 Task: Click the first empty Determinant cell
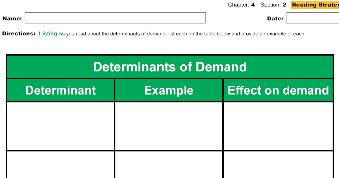(x=60, y=126)
